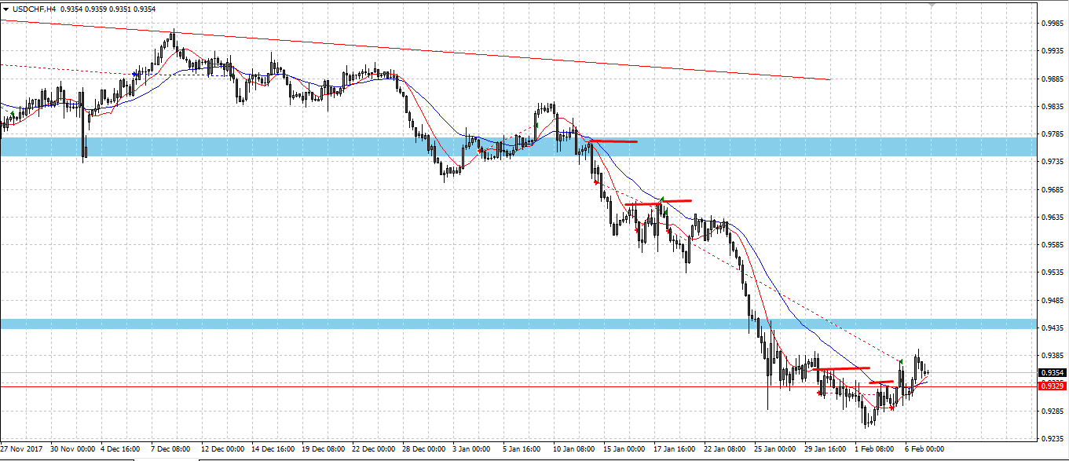Click the 27 Nov 2017 time label
1069x461 pixels.
point(22,449)
